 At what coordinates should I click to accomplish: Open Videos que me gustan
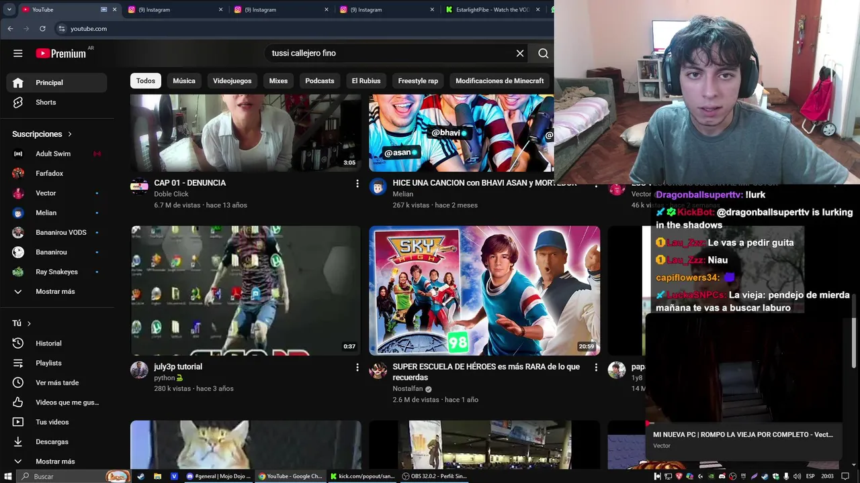click(56, 402)
